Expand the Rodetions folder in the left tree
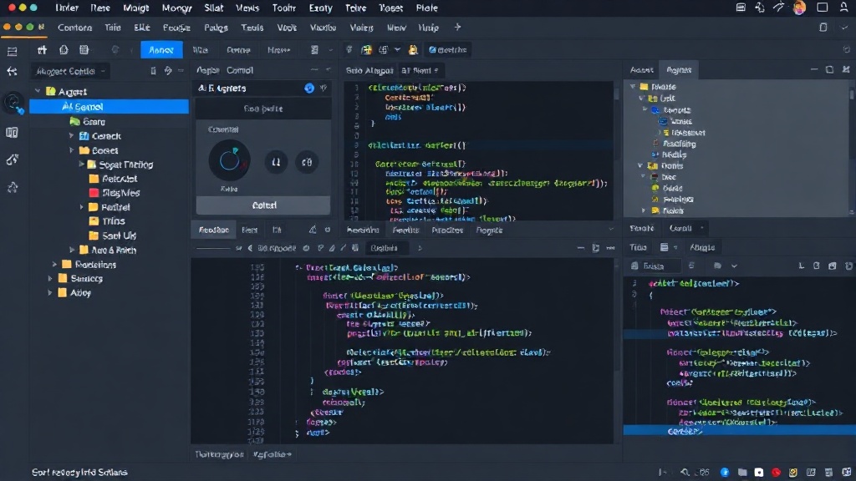Screen dimensions: 856x481 (54, 265)
